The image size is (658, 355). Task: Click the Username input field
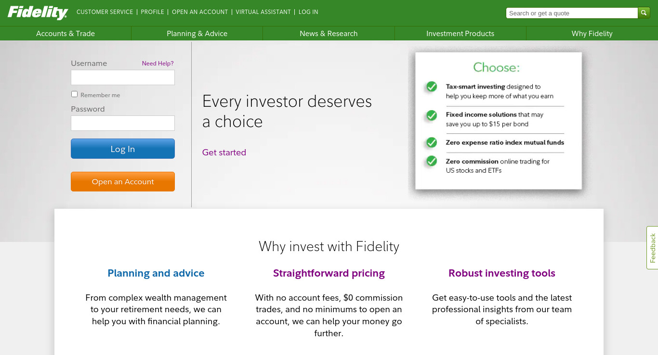(x=123, y=77)
